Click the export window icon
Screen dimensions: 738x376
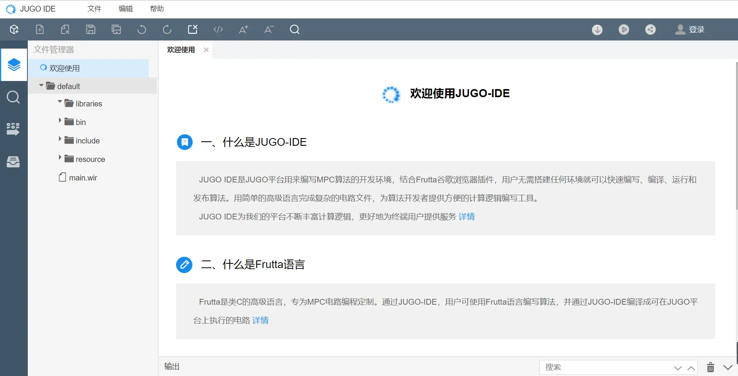[x=193, y=29]
